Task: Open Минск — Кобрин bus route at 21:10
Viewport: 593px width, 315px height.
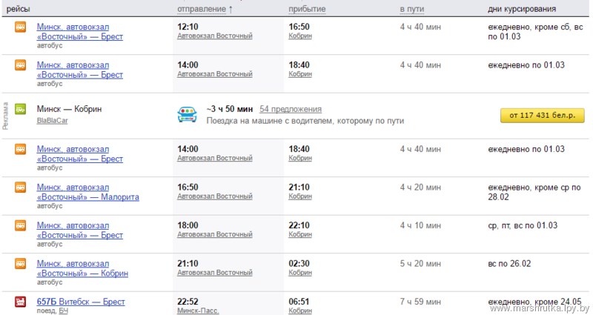Action: coord(82,268)
